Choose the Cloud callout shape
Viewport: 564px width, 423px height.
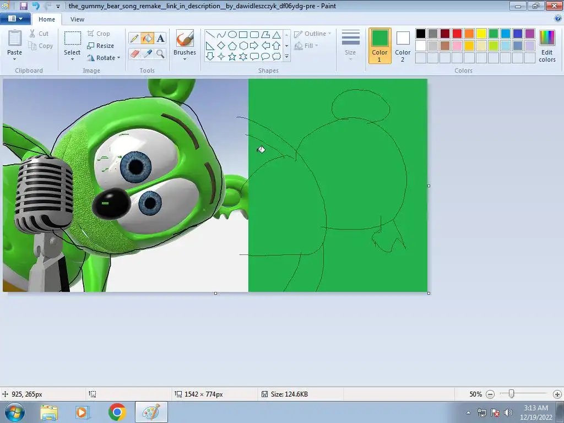tap(276, 57)
